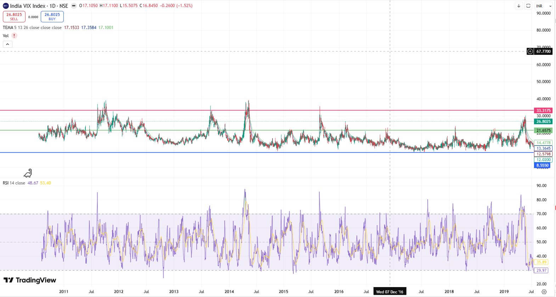Click the 50.00 label on the RSI scale
The width and height of the screenshot is (556, 297).
[x=541, y=242]
